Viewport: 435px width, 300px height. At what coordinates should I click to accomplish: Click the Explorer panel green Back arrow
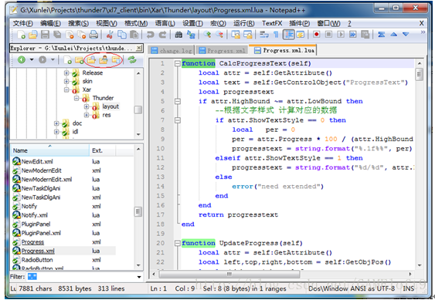22,59
